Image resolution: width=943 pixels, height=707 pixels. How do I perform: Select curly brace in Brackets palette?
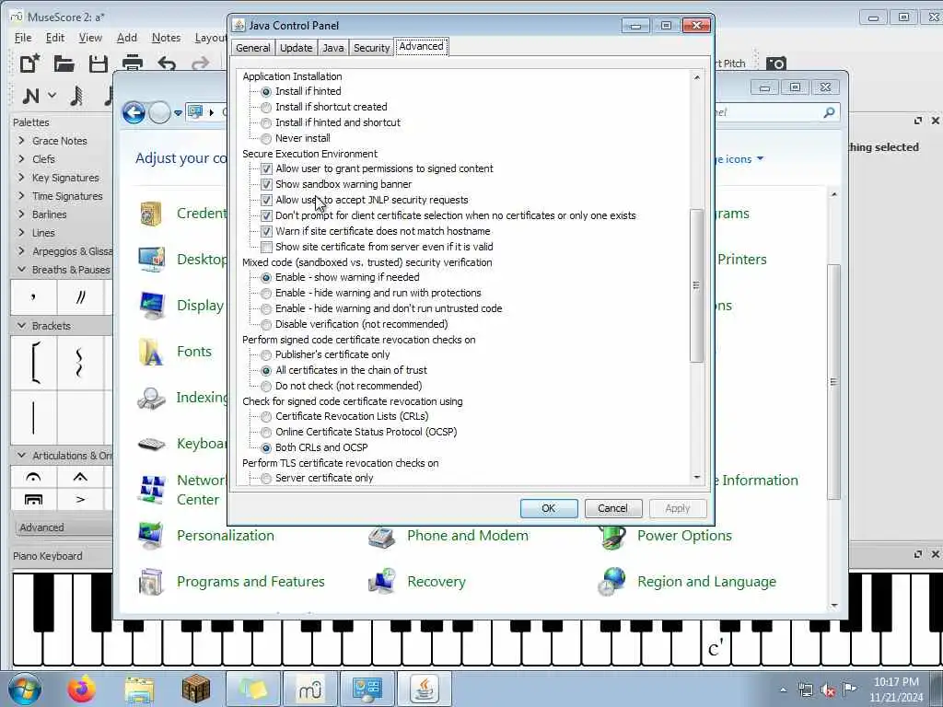click(x=80, y=362)
